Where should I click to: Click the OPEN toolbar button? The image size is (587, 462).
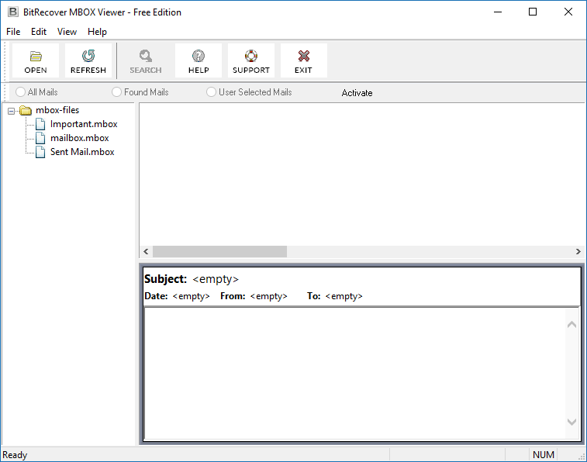tap(36, 60)
